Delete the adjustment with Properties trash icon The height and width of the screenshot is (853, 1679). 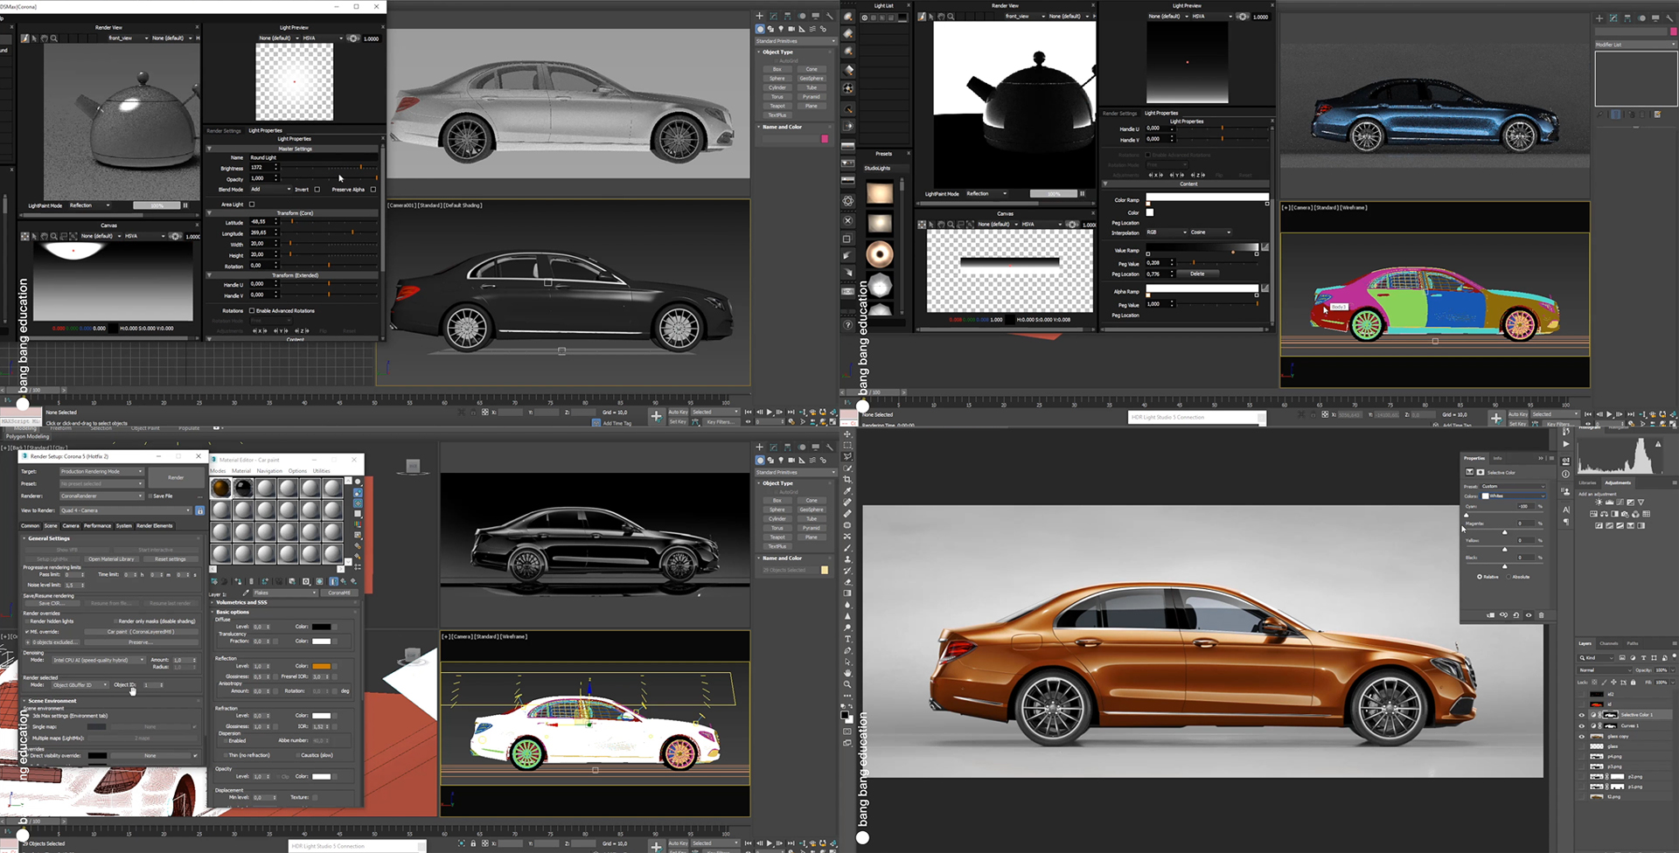click(x=1541, y=615)
